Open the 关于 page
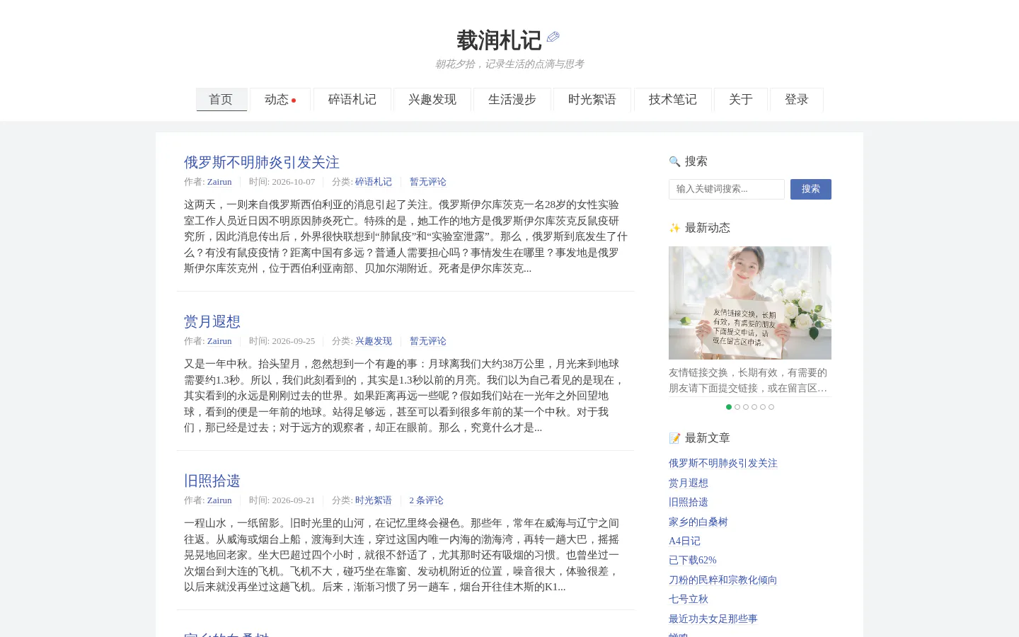Screen dimensions: 1019x637 pyautogui.click(x=741, y=100)
